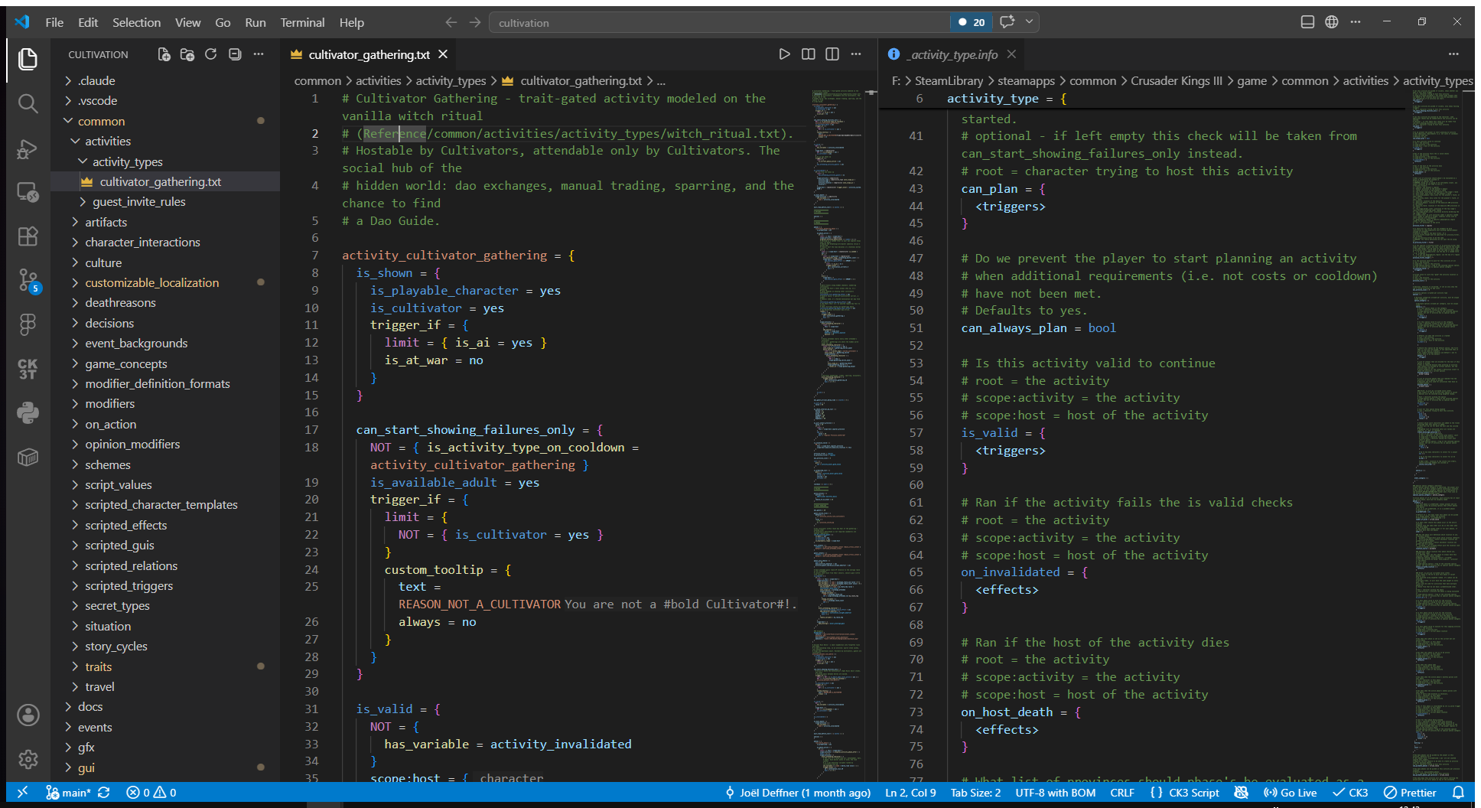Go forward in navigation history

(475, 22)
